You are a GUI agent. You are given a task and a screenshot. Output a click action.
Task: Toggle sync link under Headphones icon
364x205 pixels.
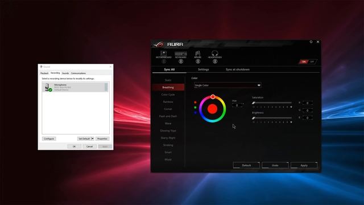click(x=215, y=61)
